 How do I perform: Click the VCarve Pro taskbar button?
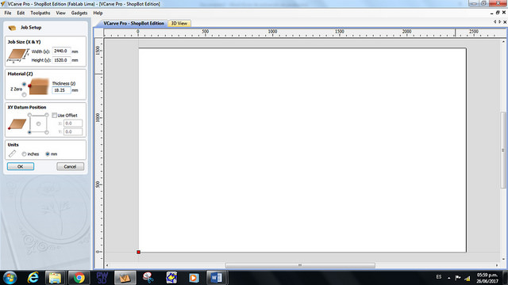tap(125, 278)
